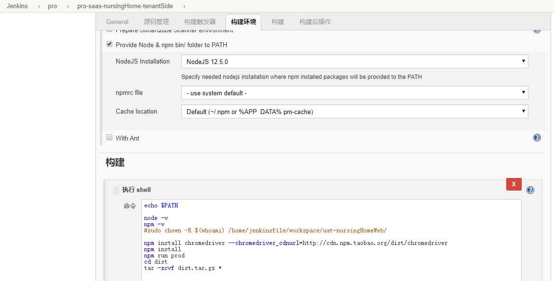Expand the npmrc file dropdown
Image resolution: width=554 pixels, height=281 pixels.
click(354, 93)
